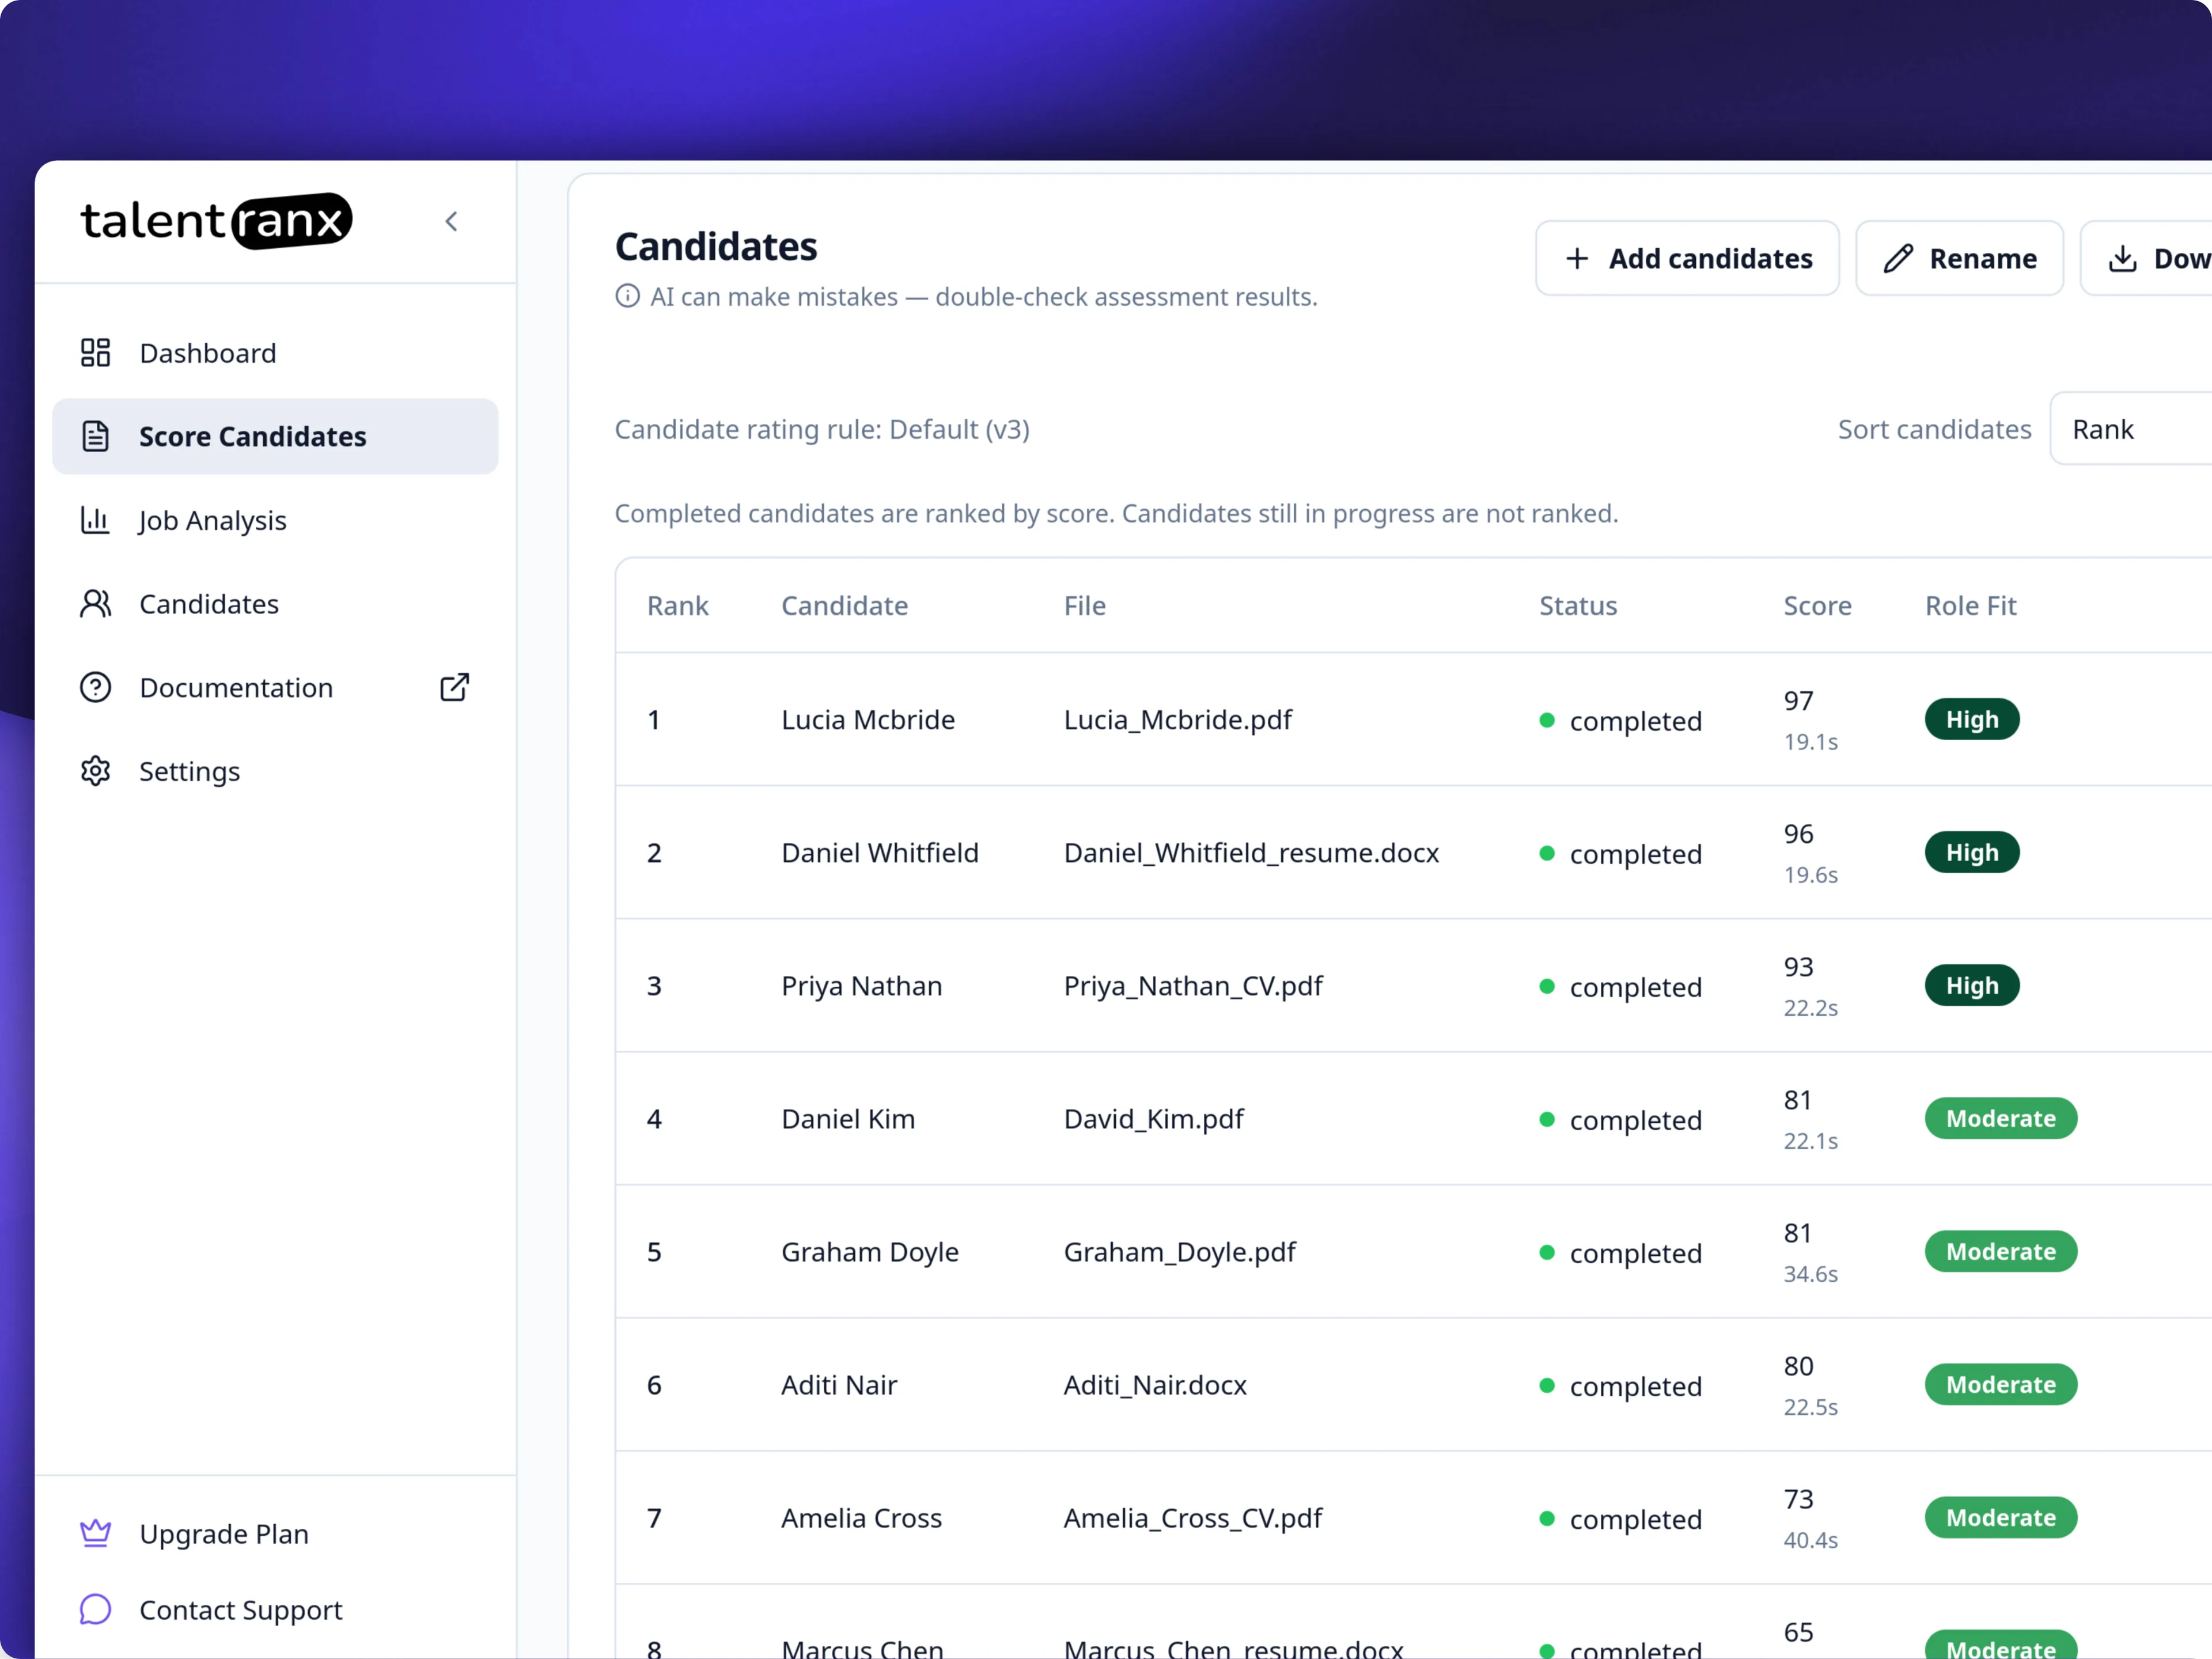
Task: Click the Rename button
Action: [x=1959, y=258]
